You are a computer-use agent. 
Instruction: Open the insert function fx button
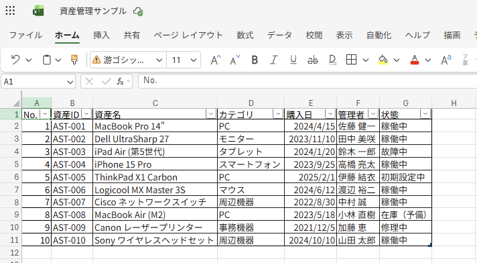click(120, 81)
